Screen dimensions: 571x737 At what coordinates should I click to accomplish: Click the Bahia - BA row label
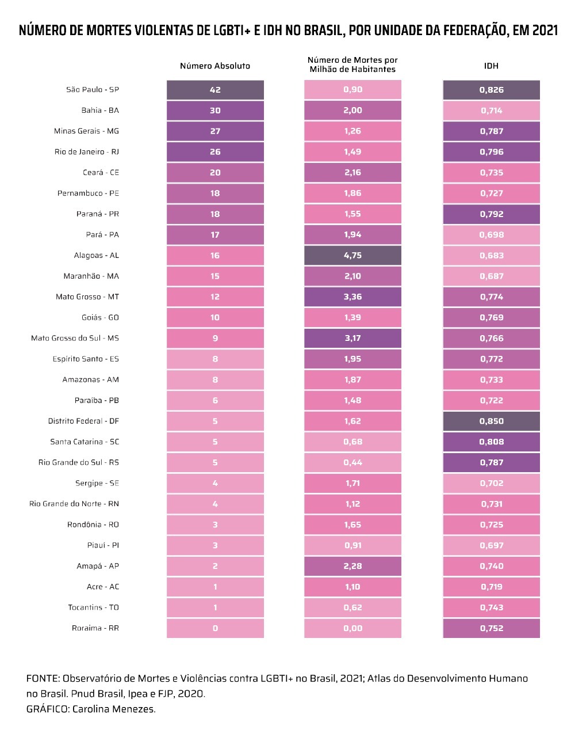100,111
